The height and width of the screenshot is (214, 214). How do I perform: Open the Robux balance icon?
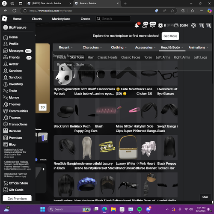point(160,26)
